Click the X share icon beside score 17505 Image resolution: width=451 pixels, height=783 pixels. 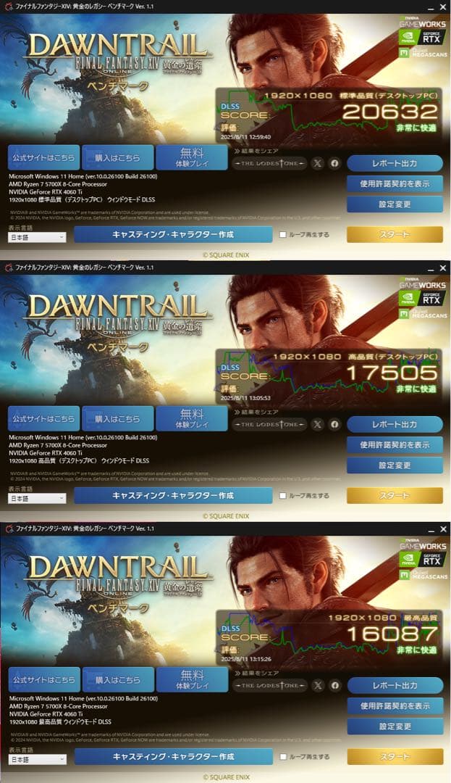[318, 424]
